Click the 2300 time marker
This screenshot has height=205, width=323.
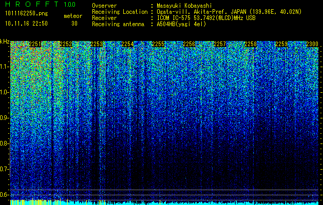click(312, 44)
